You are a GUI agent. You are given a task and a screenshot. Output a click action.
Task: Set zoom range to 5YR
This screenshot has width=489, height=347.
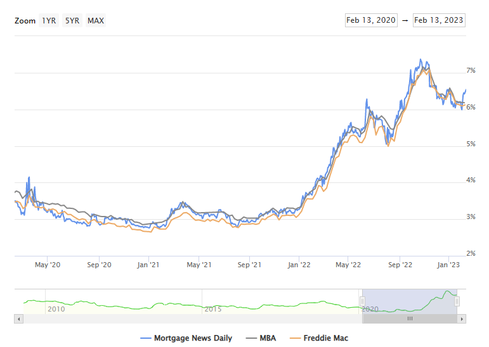coord(72,20)
